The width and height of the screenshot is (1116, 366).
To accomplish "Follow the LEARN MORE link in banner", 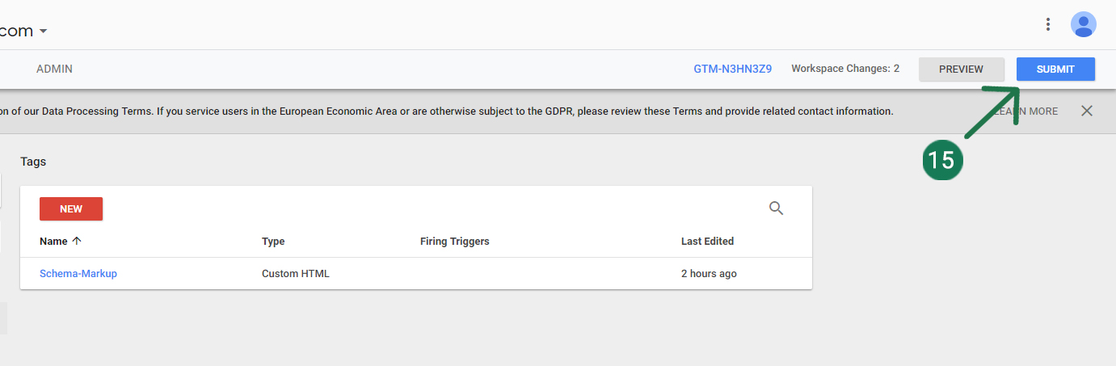I will [1026, 111].
